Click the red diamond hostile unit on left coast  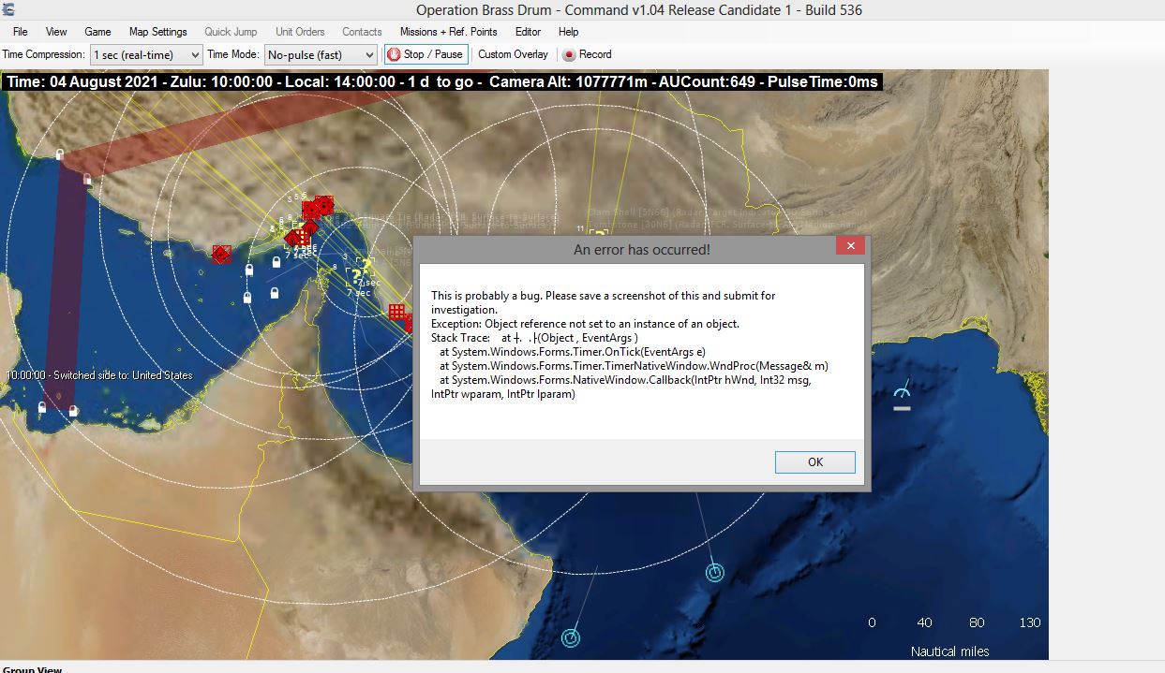pyautogui.click(x=222, y=254)
